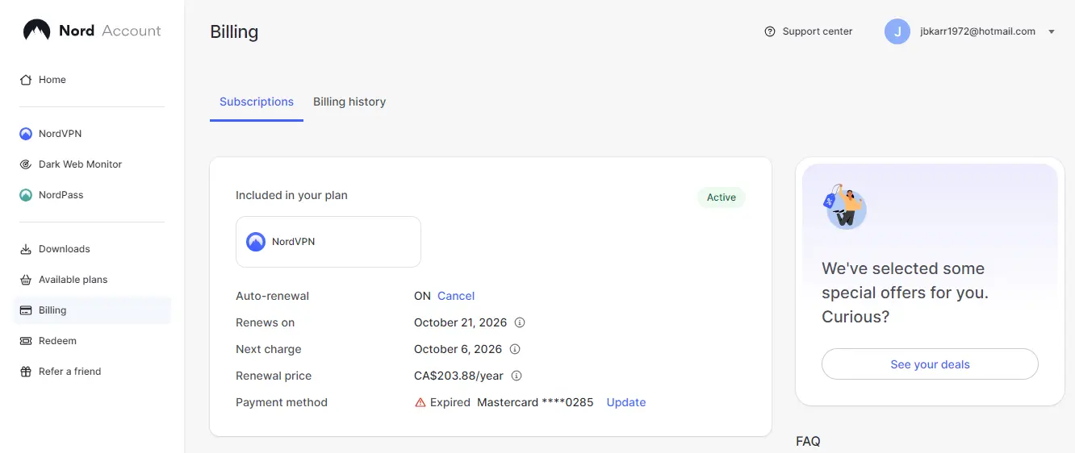Switch to the Billing history tab
This screenshot has width=1075, height=453.
[349, 102]
